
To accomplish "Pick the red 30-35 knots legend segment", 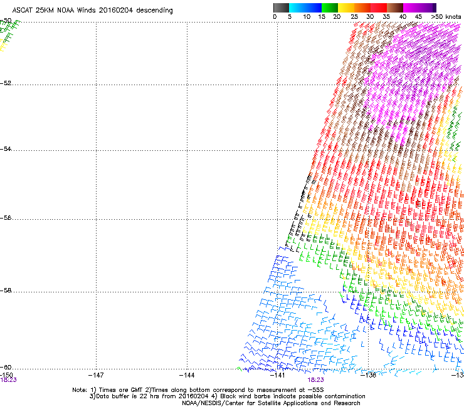I will [379, 8].
